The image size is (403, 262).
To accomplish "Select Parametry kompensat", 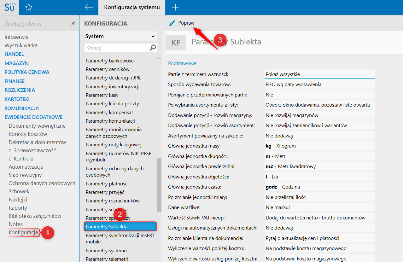I will tap(109, 112).
